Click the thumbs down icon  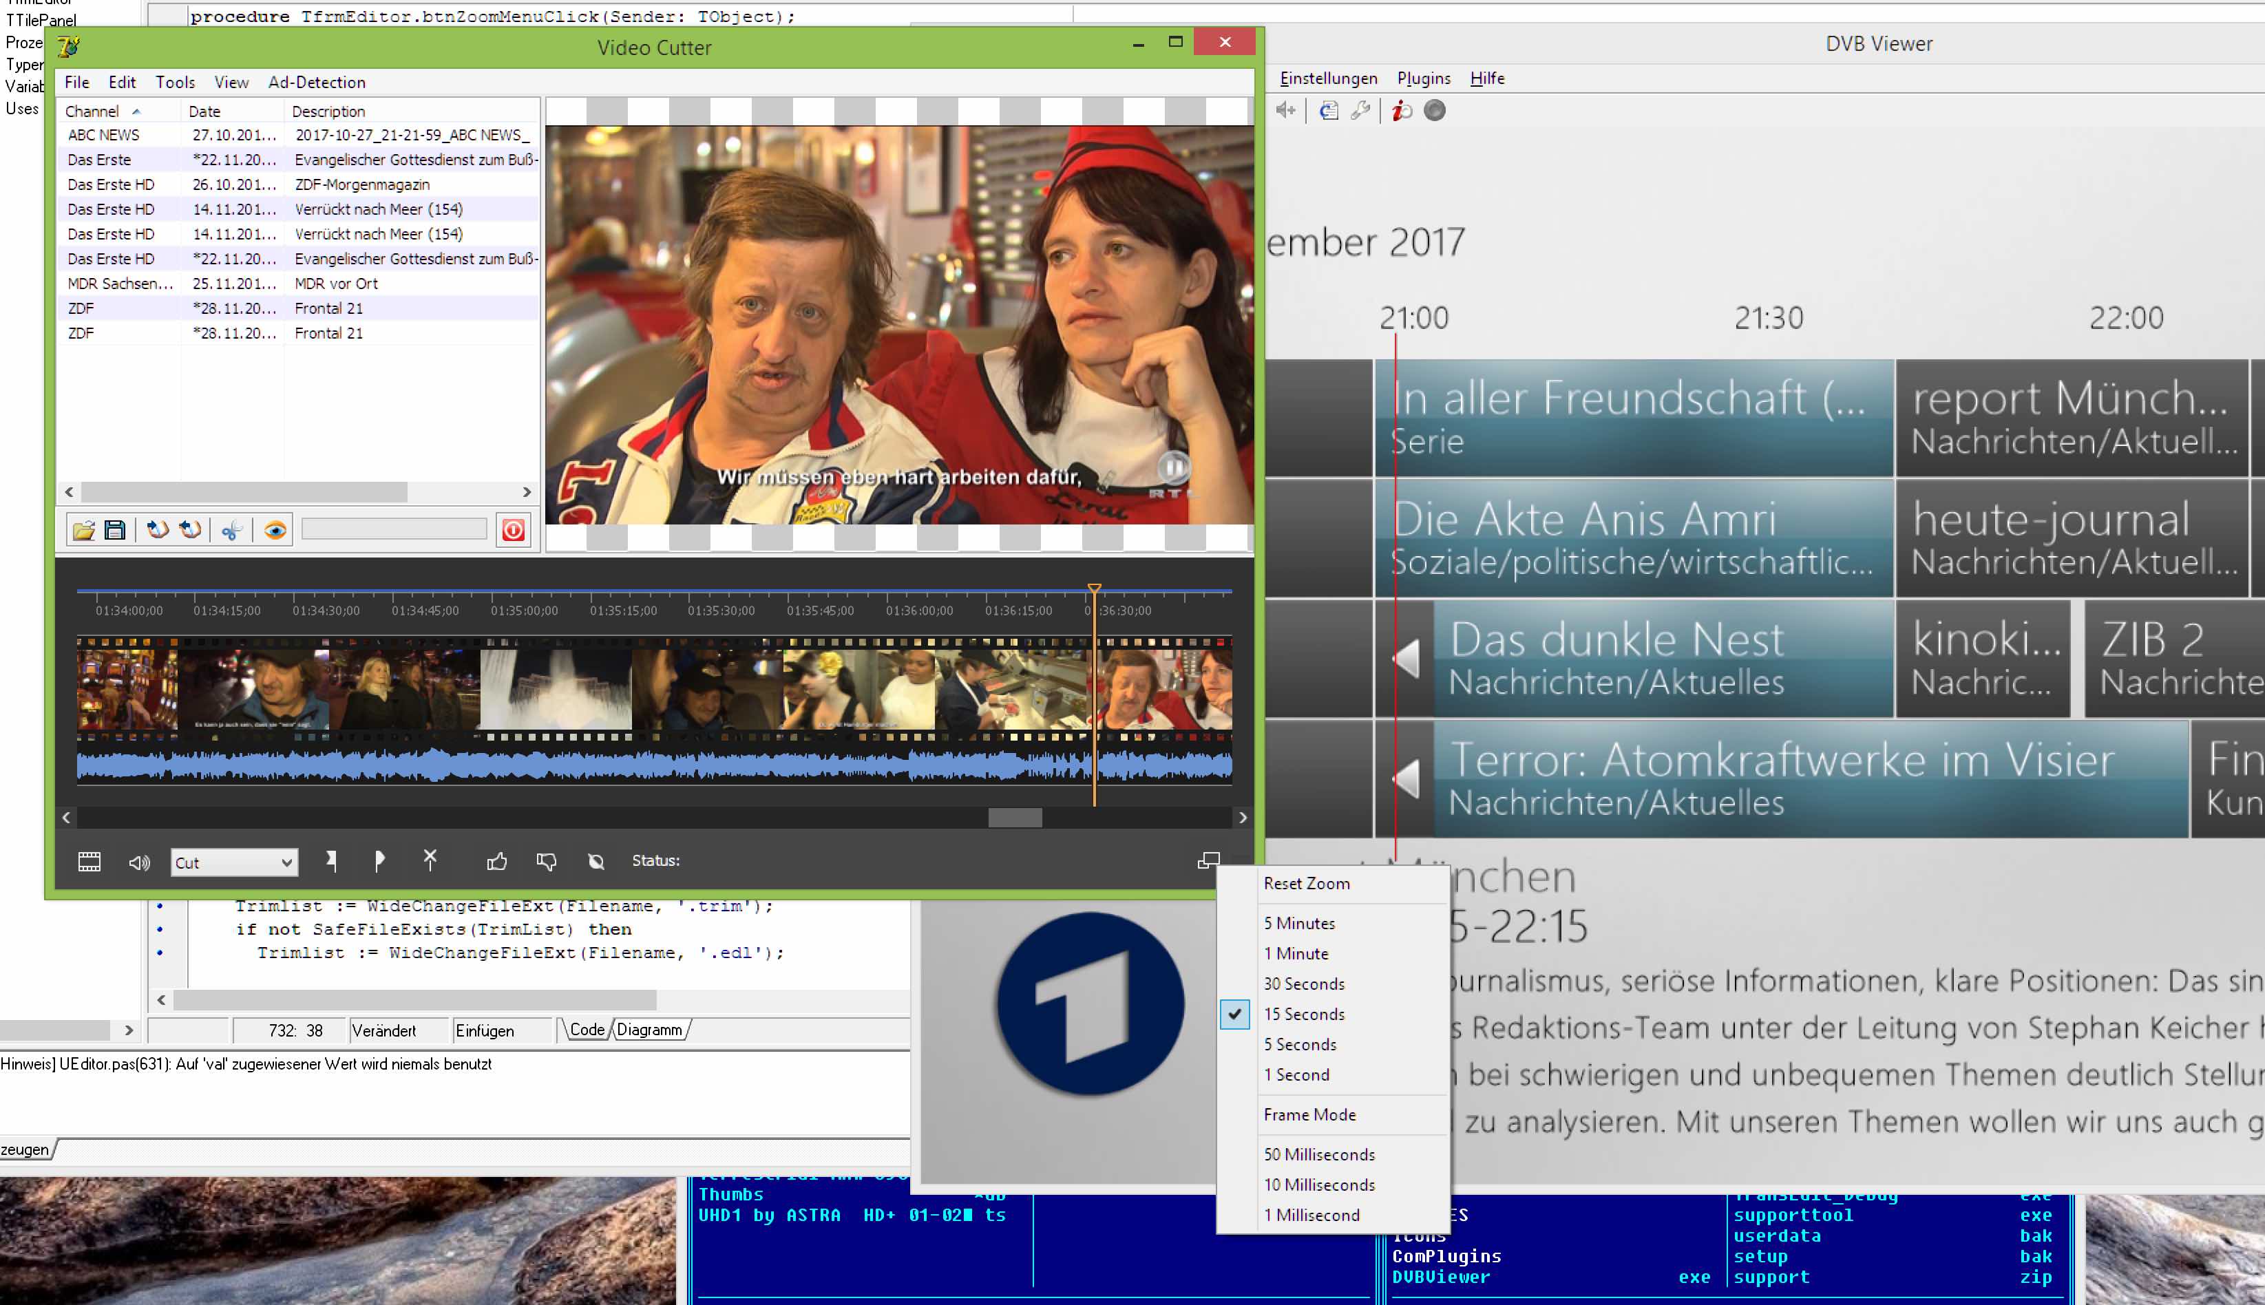tap(546, 861)
